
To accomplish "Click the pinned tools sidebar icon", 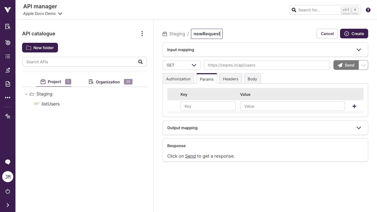I will (x=7, y=116).
